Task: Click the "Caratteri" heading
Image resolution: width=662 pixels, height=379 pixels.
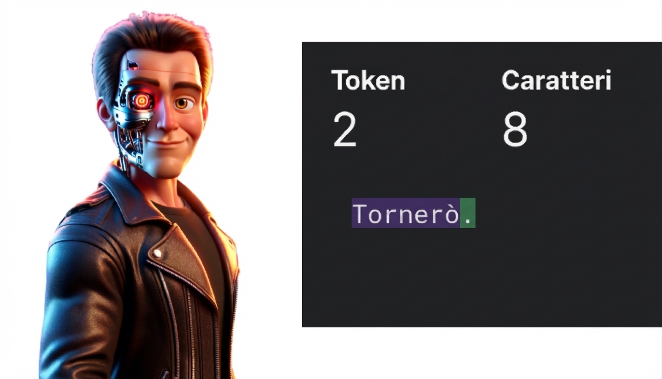Action: point(556,80)
